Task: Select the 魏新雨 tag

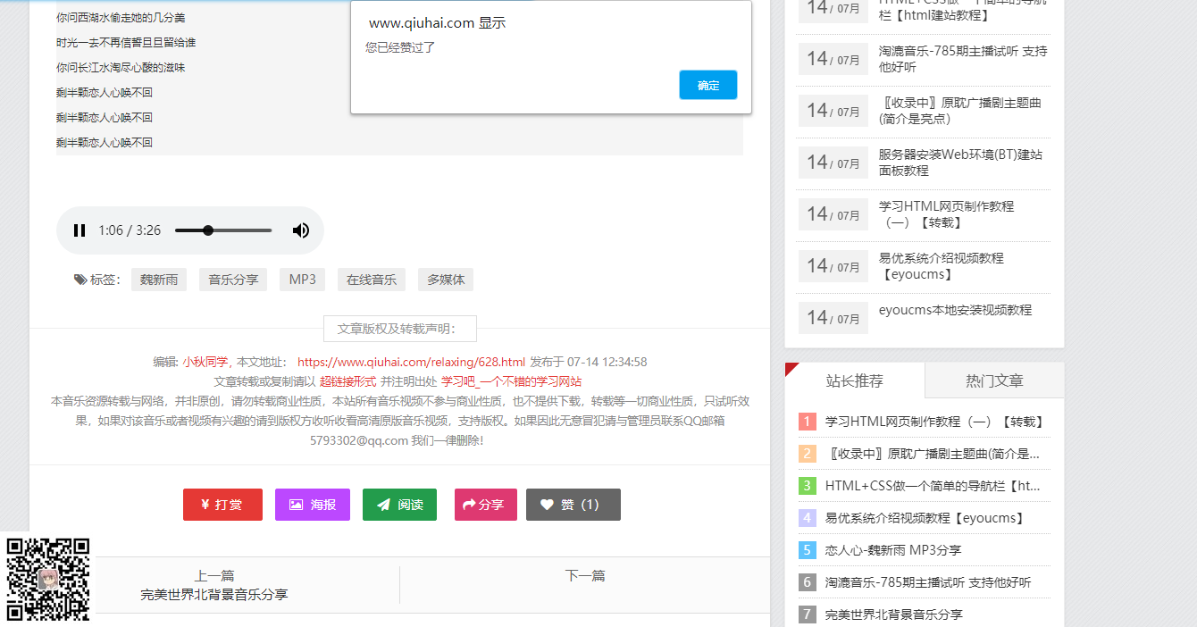Action: point(158,279)
